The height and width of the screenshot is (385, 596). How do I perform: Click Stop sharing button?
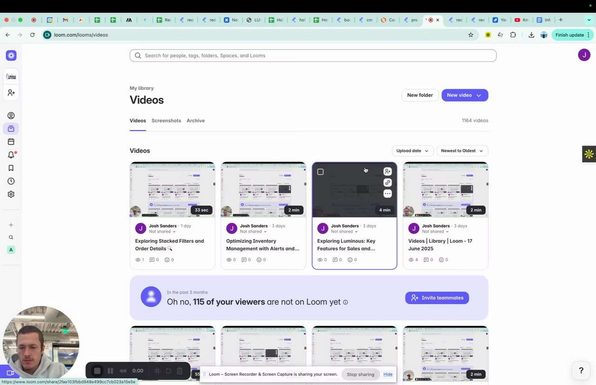(360, 374)
